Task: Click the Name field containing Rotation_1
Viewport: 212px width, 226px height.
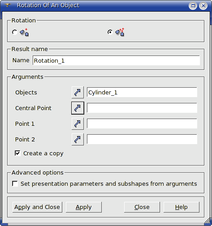Action: point(116,60)
